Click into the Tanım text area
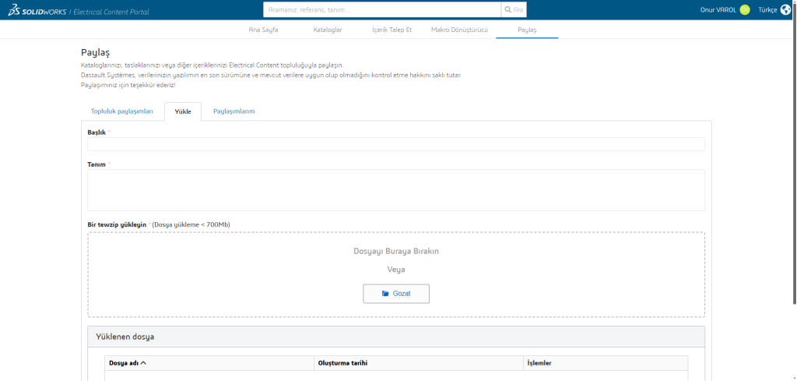Screen dimensions: 797x381 click(396, 189)
